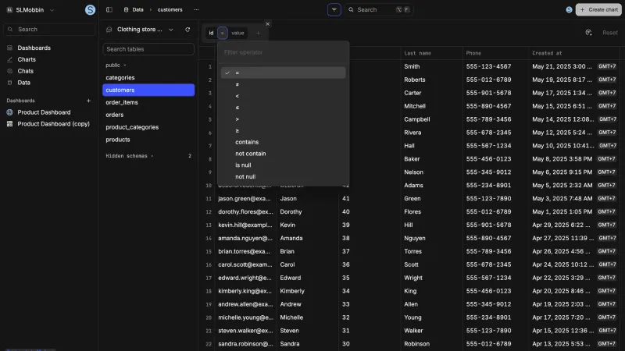Open the Data breadcrumb link

click(138, 9)
